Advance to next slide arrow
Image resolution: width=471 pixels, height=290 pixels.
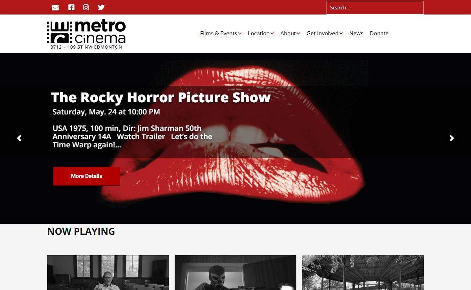[452, 138]
